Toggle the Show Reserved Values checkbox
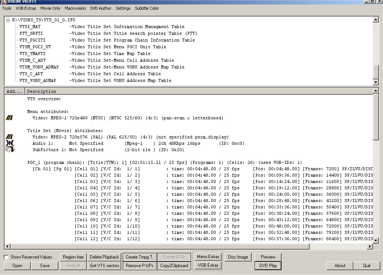Screen dimensions: 383x275 point(6,257)
